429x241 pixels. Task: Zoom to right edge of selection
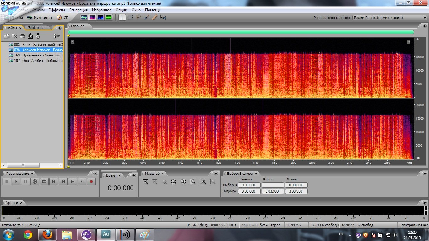[x=193, y=181]
